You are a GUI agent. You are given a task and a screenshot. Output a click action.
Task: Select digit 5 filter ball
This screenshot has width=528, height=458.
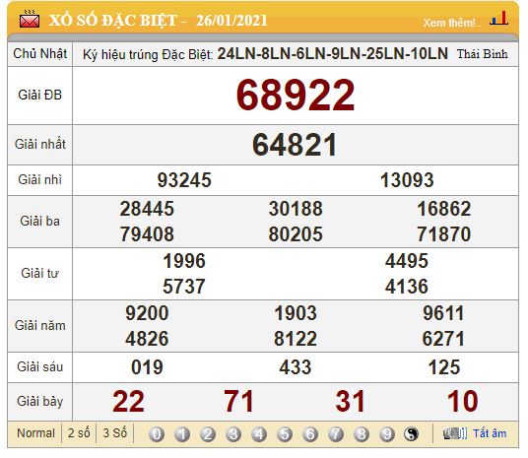pos(285,434)
